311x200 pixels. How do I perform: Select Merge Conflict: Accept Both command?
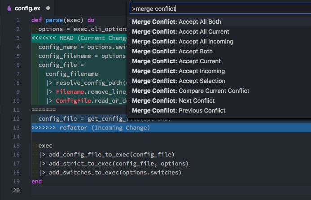pyautogui.click(x=219, y=51)
